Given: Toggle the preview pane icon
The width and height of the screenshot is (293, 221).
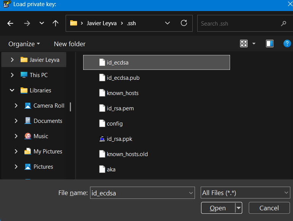Looking at the screenshot, I should [270, 44].
